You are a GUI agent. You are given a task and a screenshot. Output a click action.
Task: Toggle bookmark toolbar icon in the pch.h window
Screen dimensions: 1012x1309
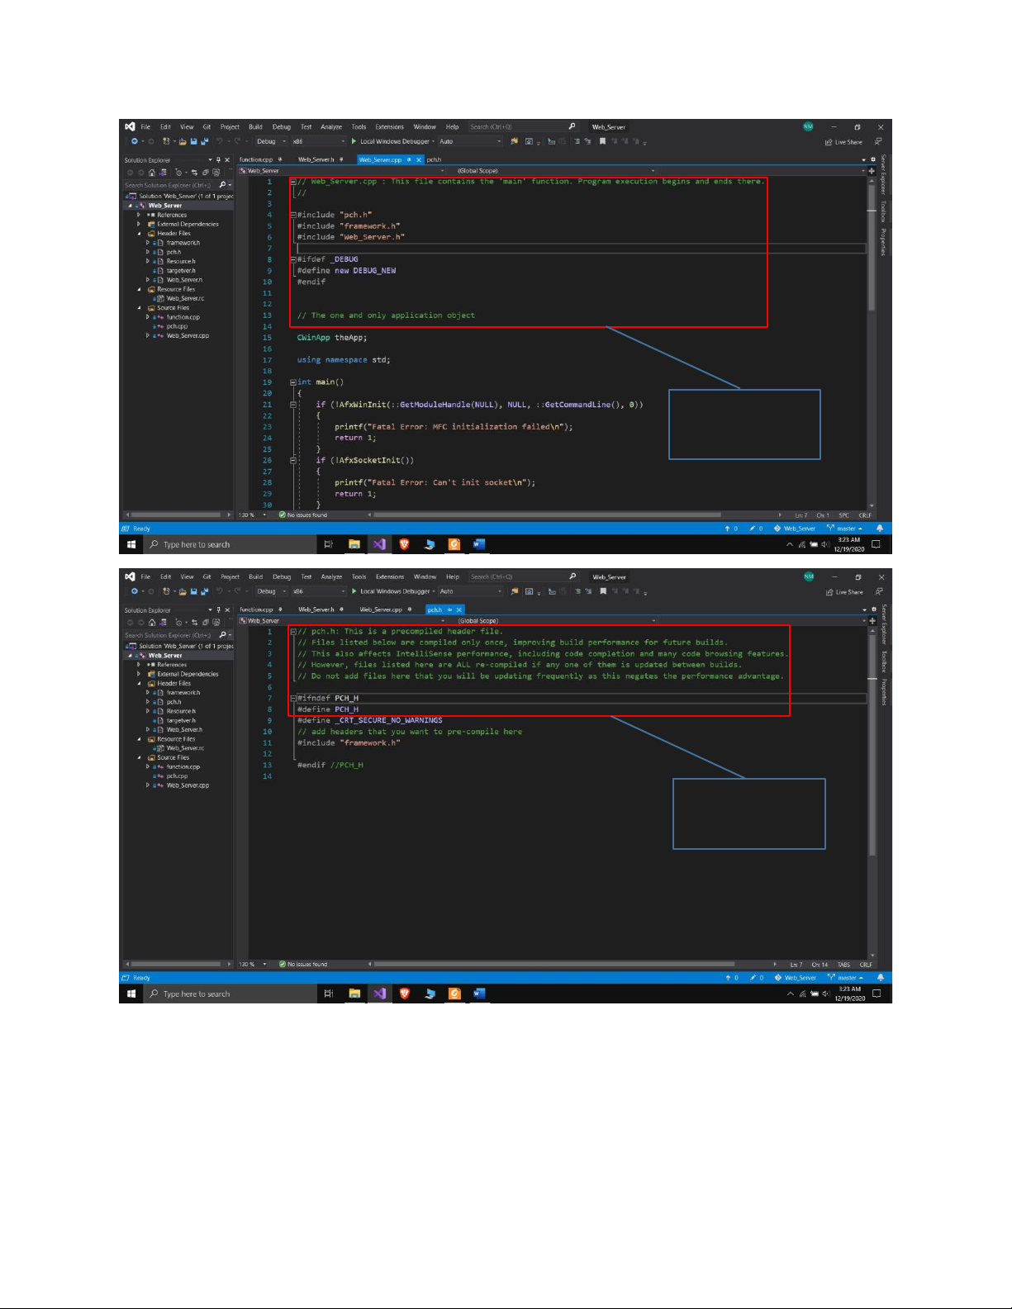[602, 591]
